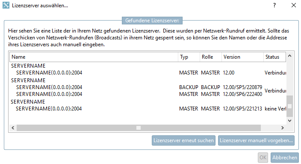Click Lizenzserver erneut suchen button
Image resolution: width=301 pixels, height=164 pixels.
click(x=183, y=140)
